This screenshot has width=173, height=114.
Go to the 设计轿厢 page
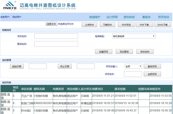pyautogui.click(x=112, y=17)
